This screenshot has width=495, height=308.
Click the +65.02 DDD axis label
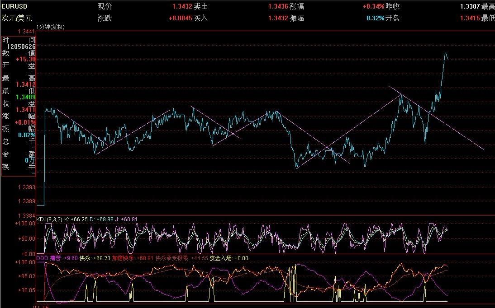point(26,276)
